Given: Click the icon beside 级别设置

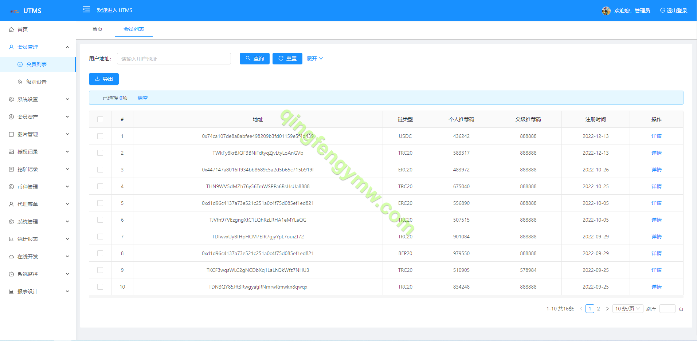Looking at the screenshot, I should click(x=20, y=82).
